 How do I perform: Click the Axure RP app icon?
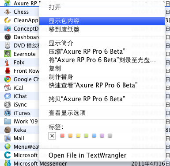pyautogui.click(x=8, y=4)
